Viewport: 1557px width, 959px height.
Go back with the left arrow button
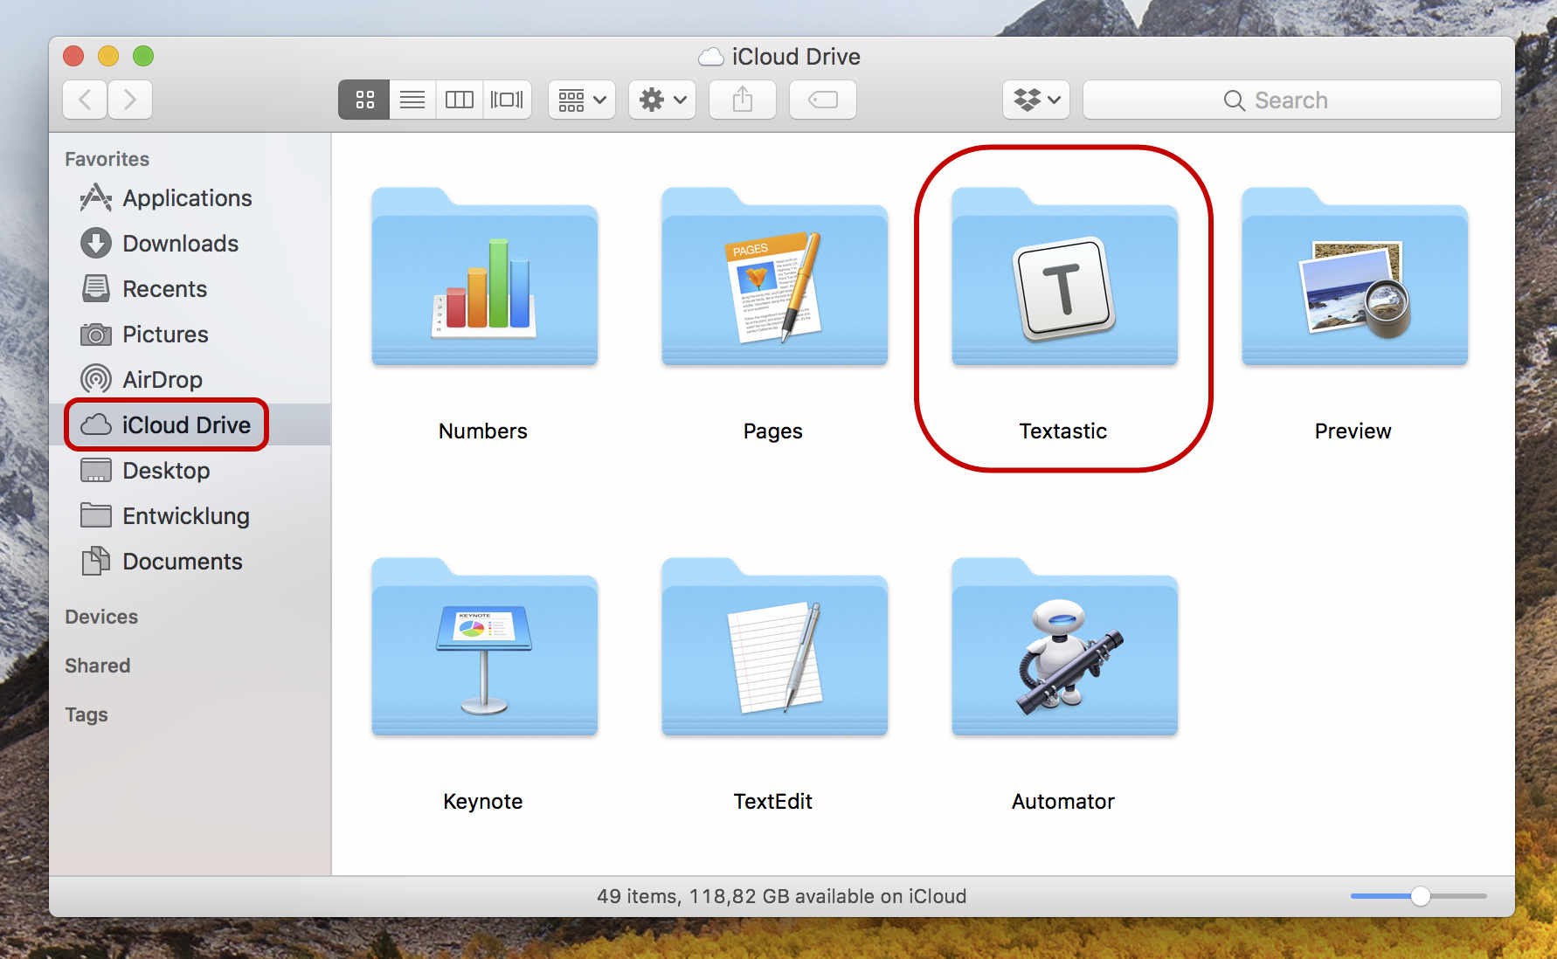tap(85, 100)
